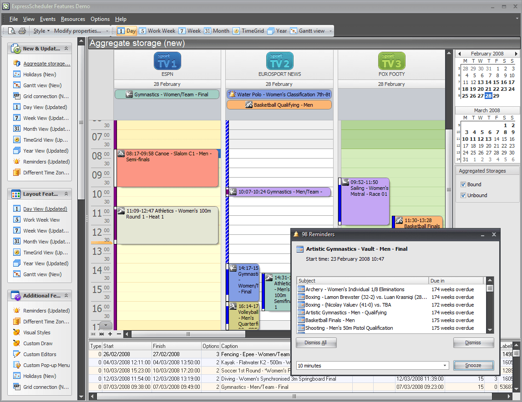
Task: Select Basketball Qualifying - Men all-day event
Action: pos(279,105)
